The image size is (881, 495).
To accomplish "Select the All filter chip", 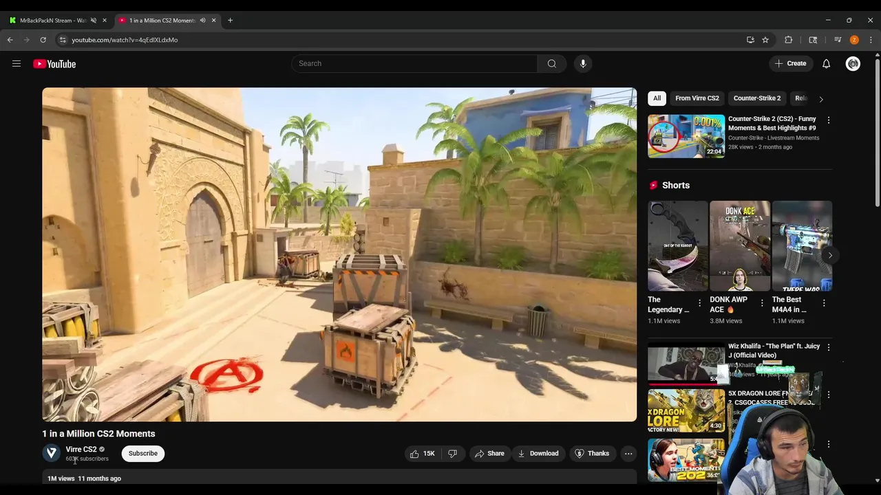I will (x=657, y=98).
